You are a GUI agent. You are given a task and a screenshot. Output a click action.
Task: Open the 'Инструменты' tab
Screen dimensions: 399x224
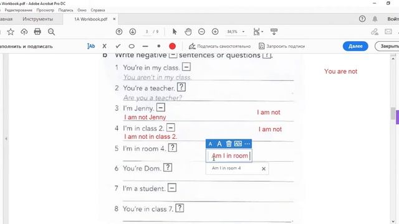click(37, 19)
